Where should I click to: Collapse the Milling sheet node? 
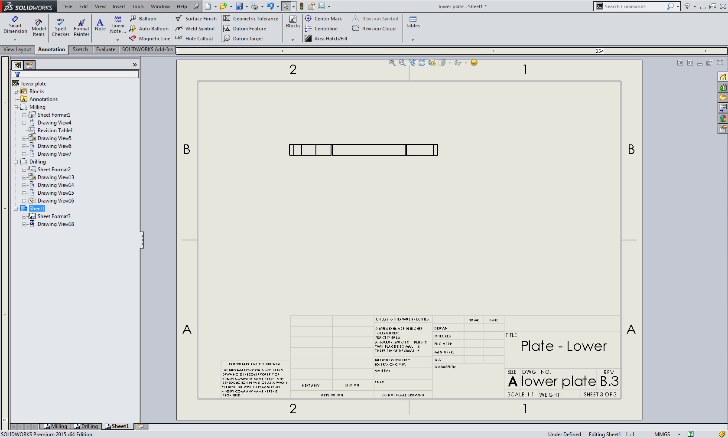point(16,107)
